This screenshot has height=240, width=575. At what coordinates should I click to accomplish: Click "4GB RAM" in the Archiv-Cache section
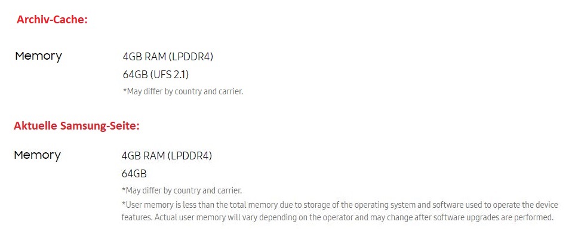[x=144, y=57]
